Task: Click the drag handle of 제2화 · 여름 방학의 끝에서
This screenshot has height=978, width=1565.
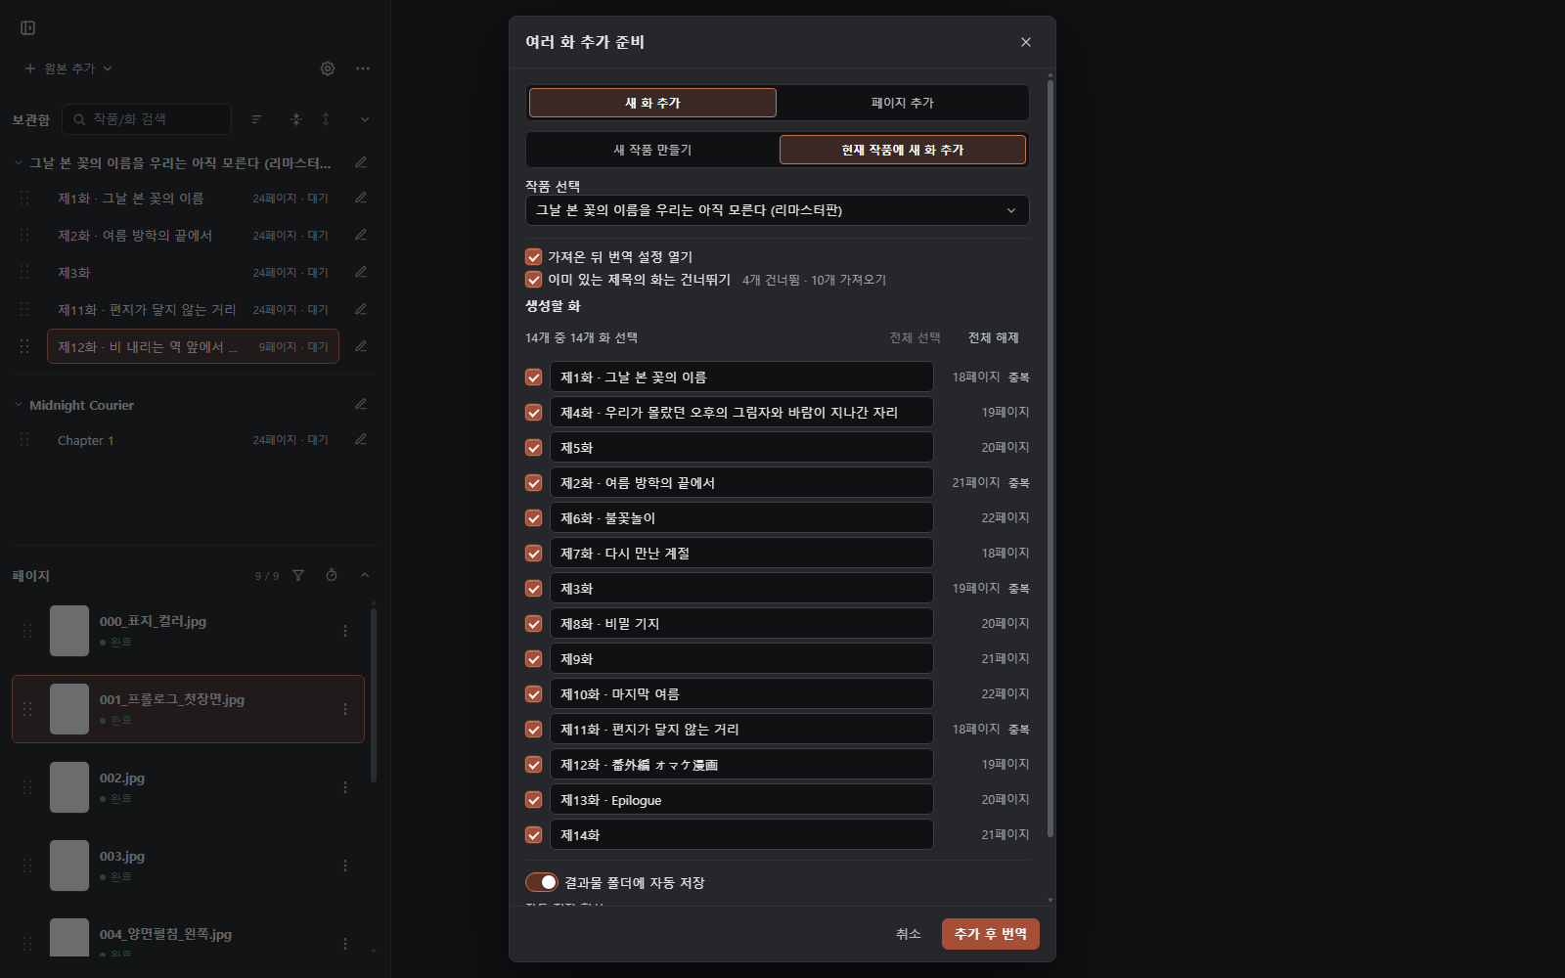Action: pyautogui.click(x=24, y=235)
